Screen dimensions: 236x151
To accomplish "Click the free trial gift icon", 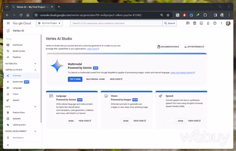I will 195,23.
